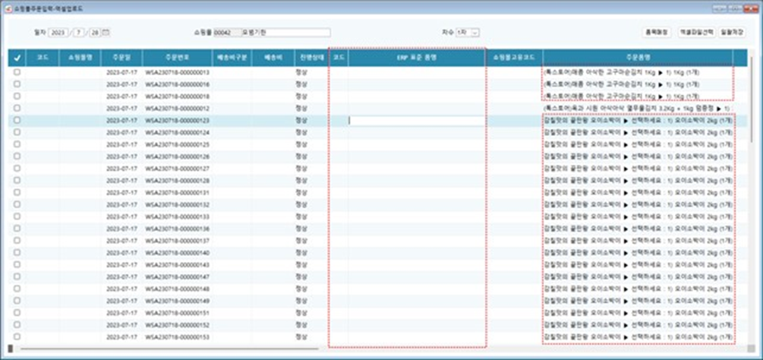Click the 품목매칭 button
The width and height of the screenshot is (763, 360).
tap(657, 33)
